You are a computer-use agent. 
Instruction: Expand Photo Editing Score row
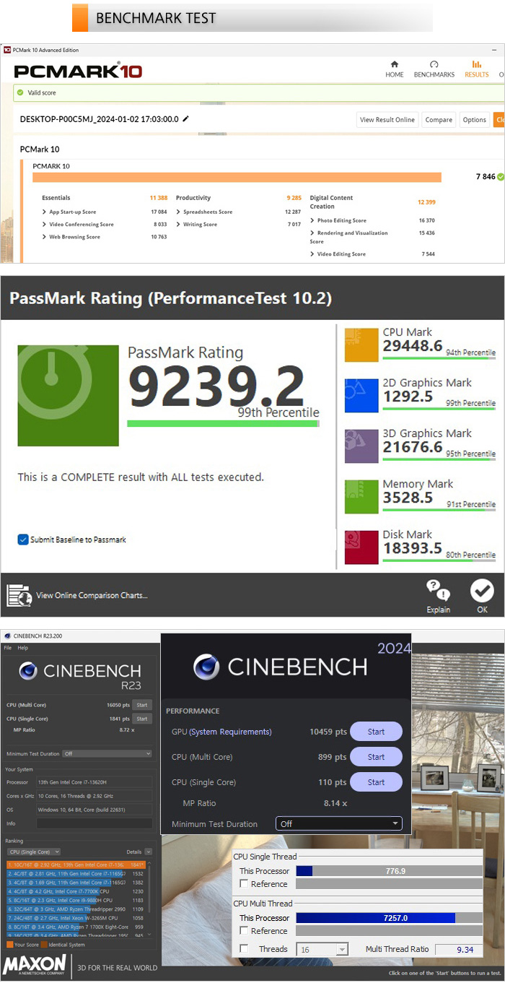pos(313,220)
